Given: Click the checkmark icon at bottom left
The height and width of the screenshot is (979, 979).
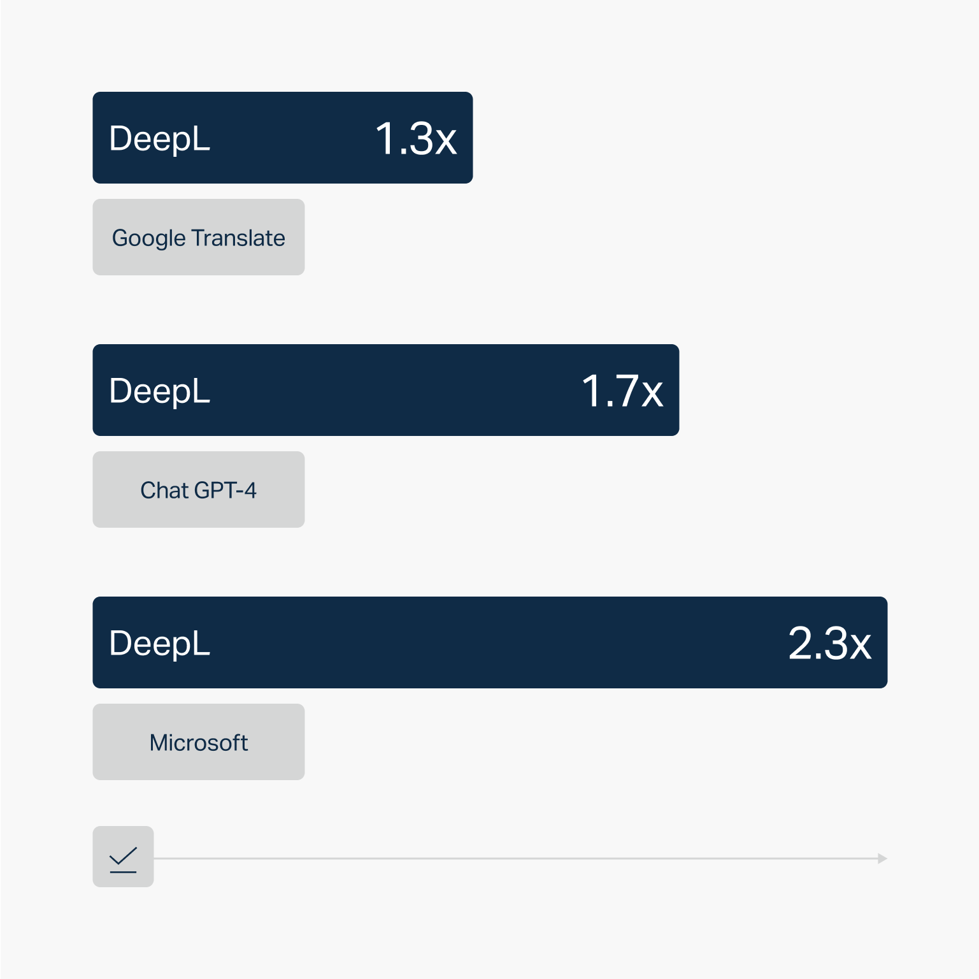Looking at the screenshot, I should pos(123,857).
